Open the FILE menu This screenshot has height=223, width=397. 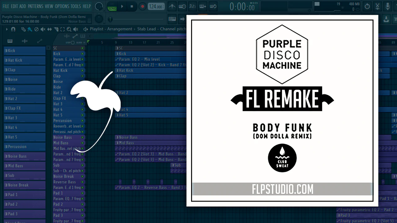[6, 6]
